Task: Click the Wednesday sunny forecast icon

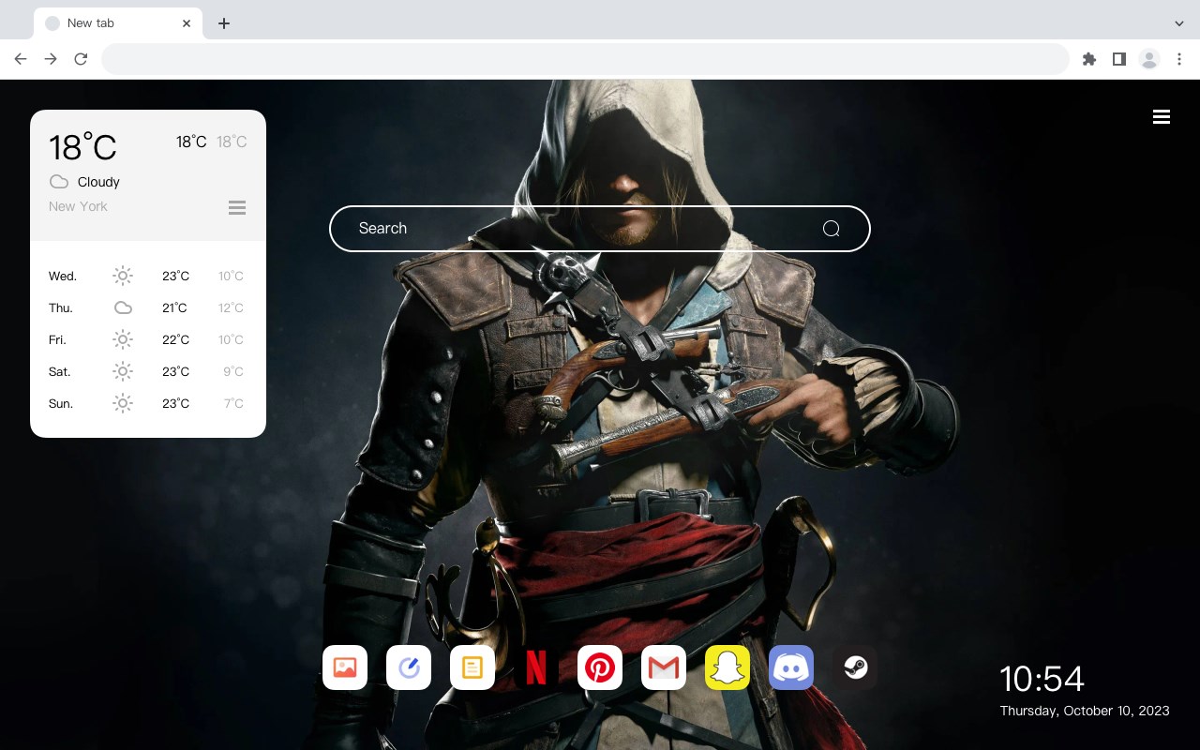Action: (123, 276)
